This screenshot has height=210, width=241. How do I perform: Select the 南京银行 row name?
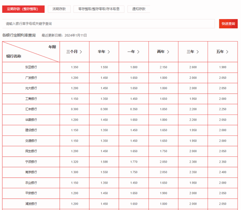click(31, 172)
